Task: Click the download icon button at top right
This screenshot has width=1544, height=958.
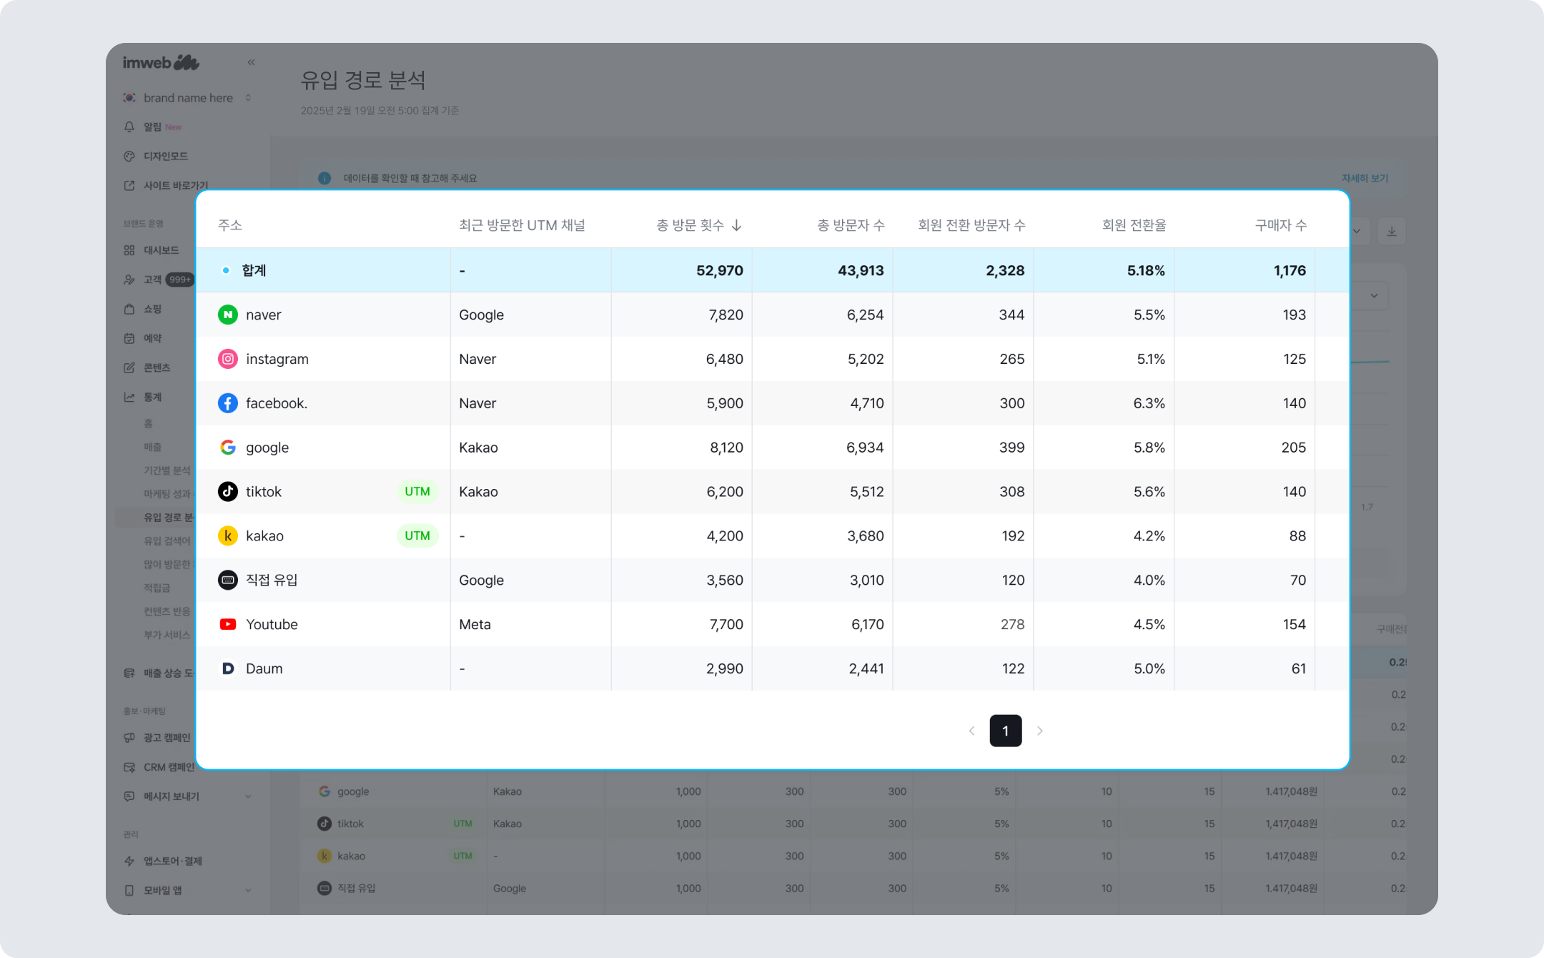Action: (x=1391, y=232)
